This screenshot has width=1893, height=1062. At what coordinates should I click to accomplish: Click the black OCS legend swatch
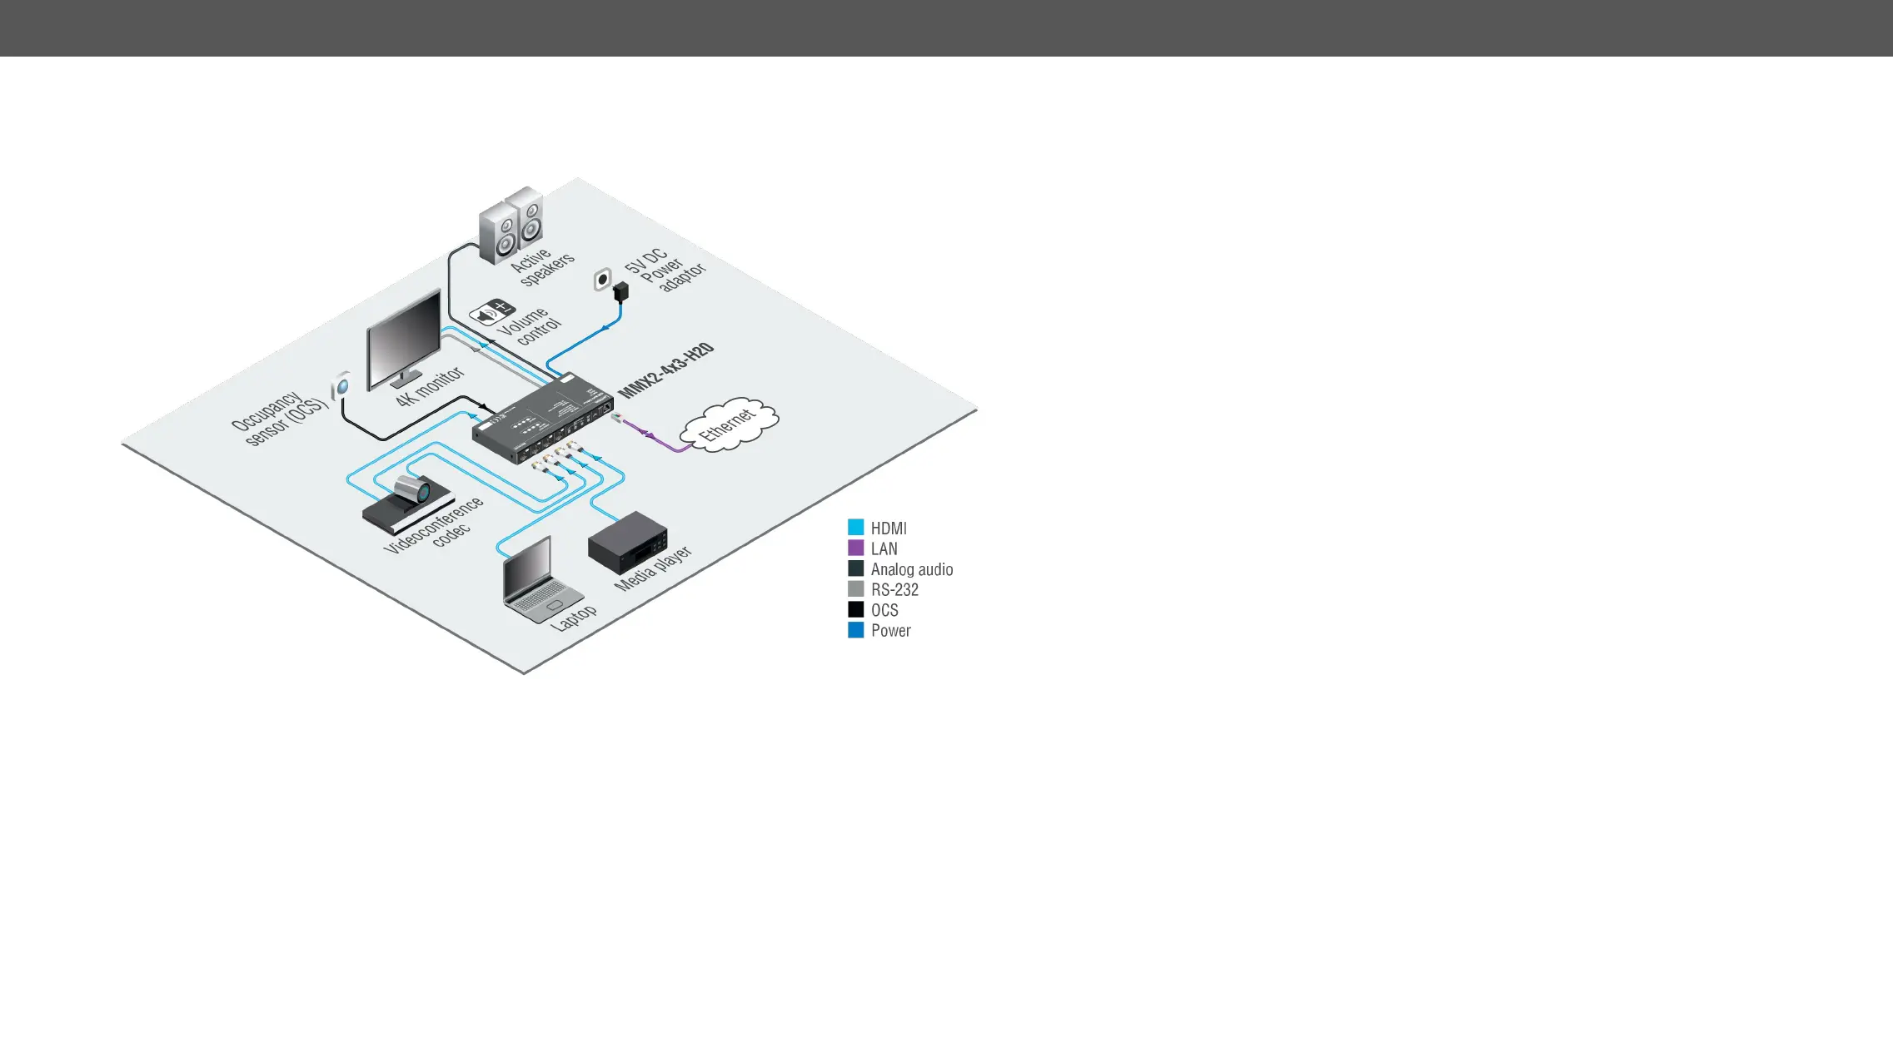[x=856, y=609]
